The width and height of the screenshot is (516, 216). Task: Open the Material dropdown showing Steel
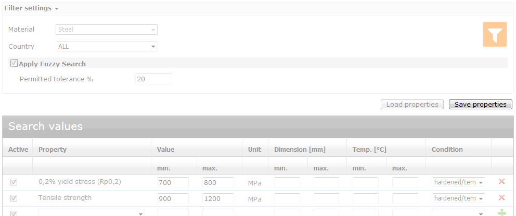tap(106, 30)
